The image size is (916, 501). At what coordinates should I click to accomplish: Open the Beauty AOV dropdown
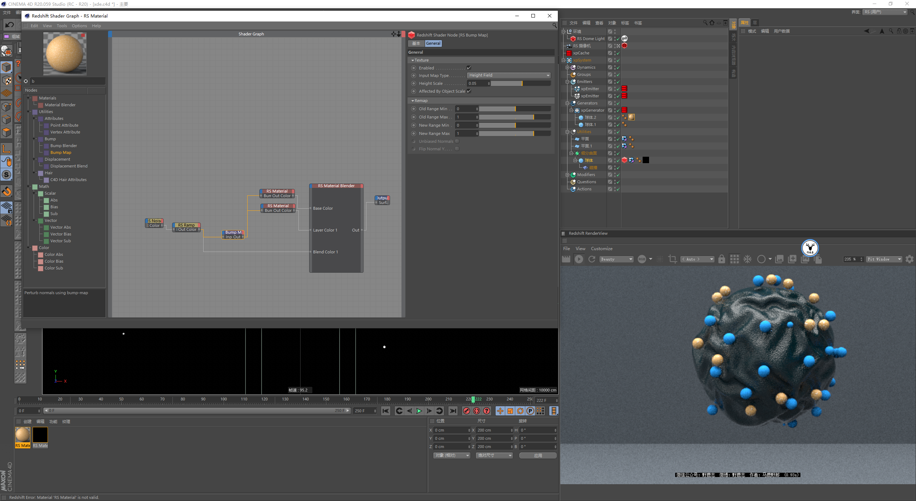(x=616, y=259)
